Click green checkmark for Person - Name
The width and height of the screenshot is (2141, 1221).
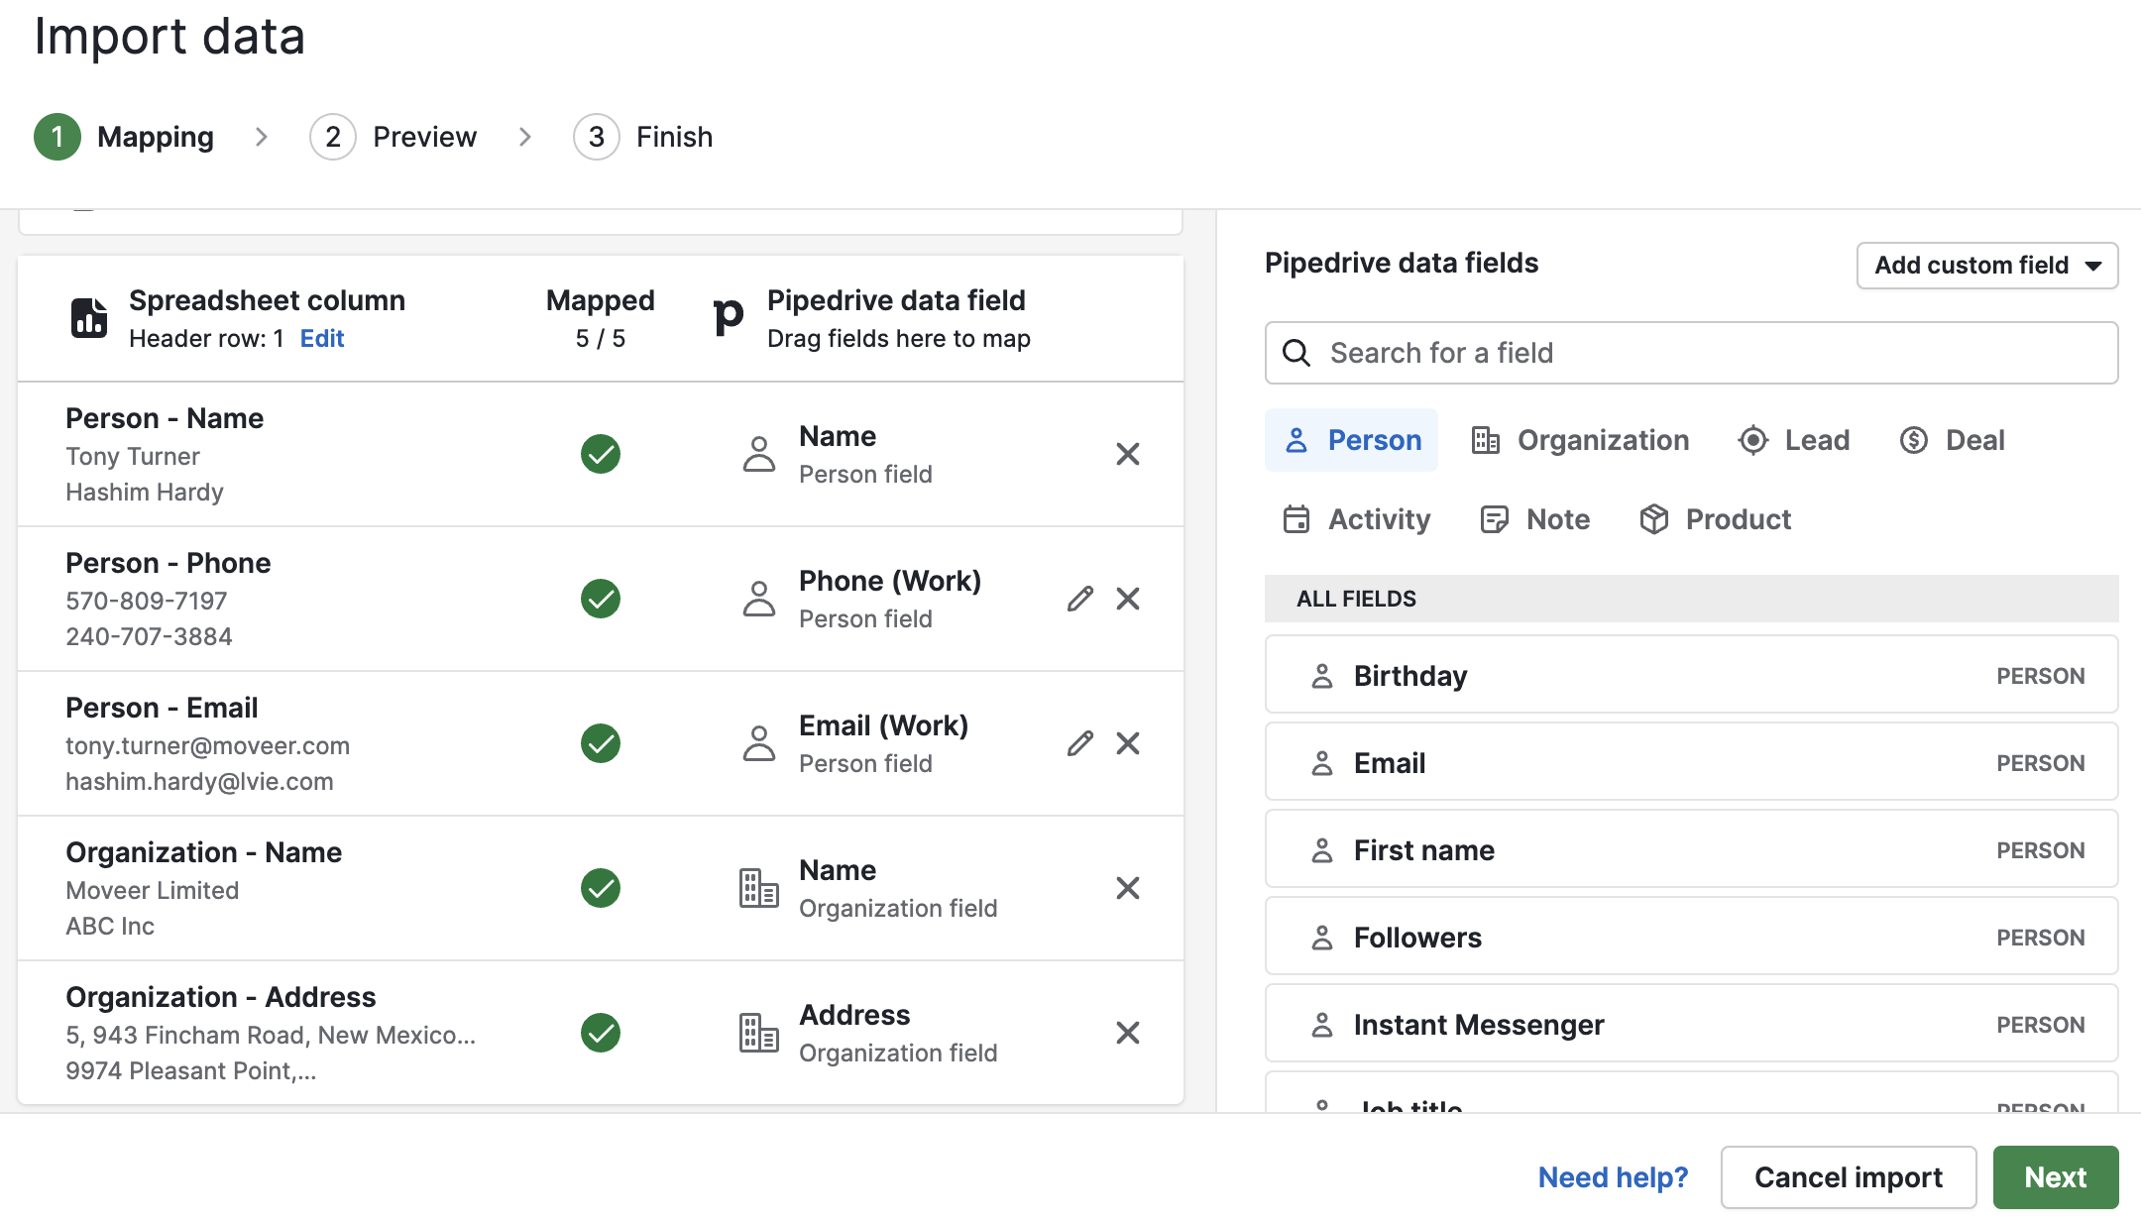(601, 454)
